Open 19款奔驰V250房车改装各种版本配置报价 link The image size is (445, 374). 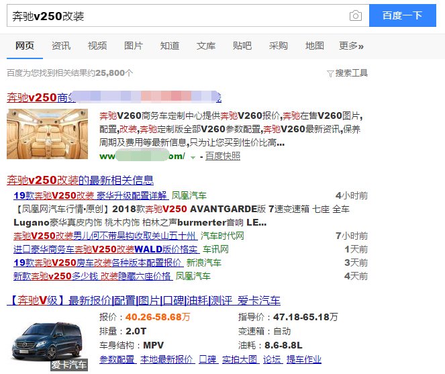pyautogui.click(x=99, y=263)
